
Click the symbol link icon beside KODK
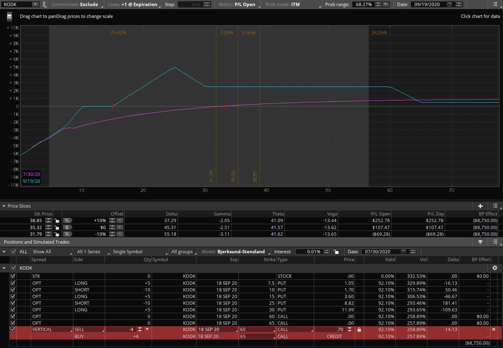click(x=44, y=4)
